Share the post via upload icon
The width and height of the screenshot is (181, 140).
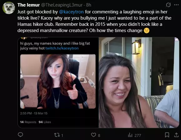pos(176,135)
